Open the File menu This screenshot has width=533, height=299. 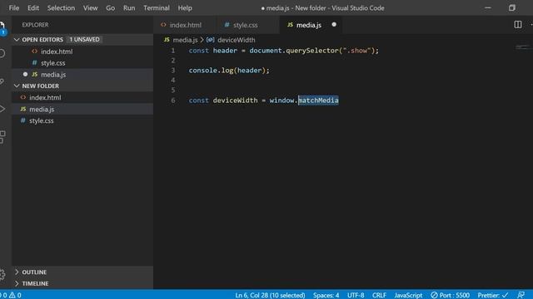click(x=14, y=7)
